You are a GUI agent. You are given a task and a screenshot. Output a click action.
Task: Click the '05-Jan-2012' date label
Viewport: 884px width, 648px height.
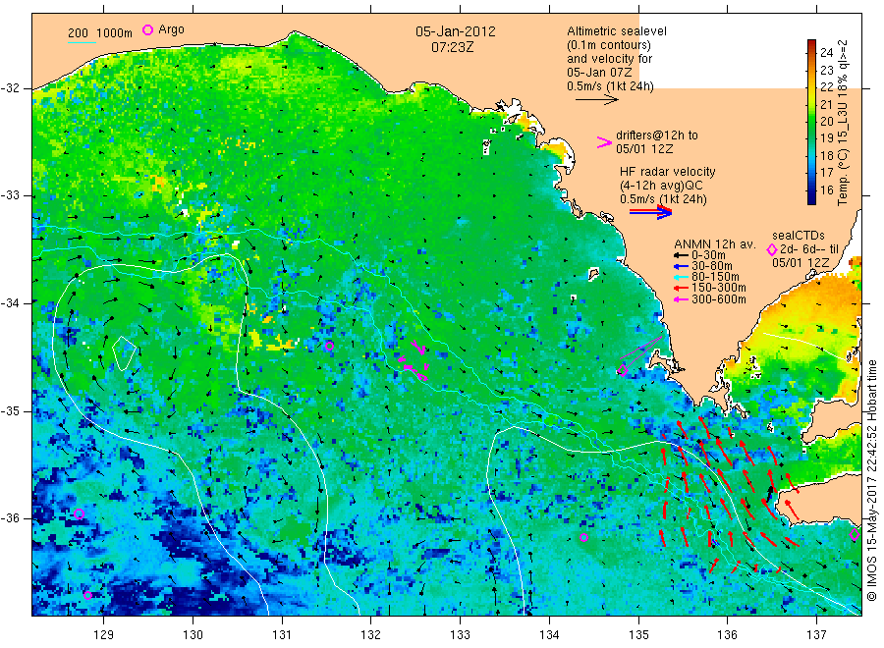coord(456,31)
